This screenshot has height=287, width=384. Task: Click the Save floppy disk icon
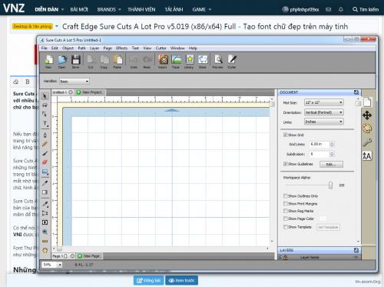[76, 60]
